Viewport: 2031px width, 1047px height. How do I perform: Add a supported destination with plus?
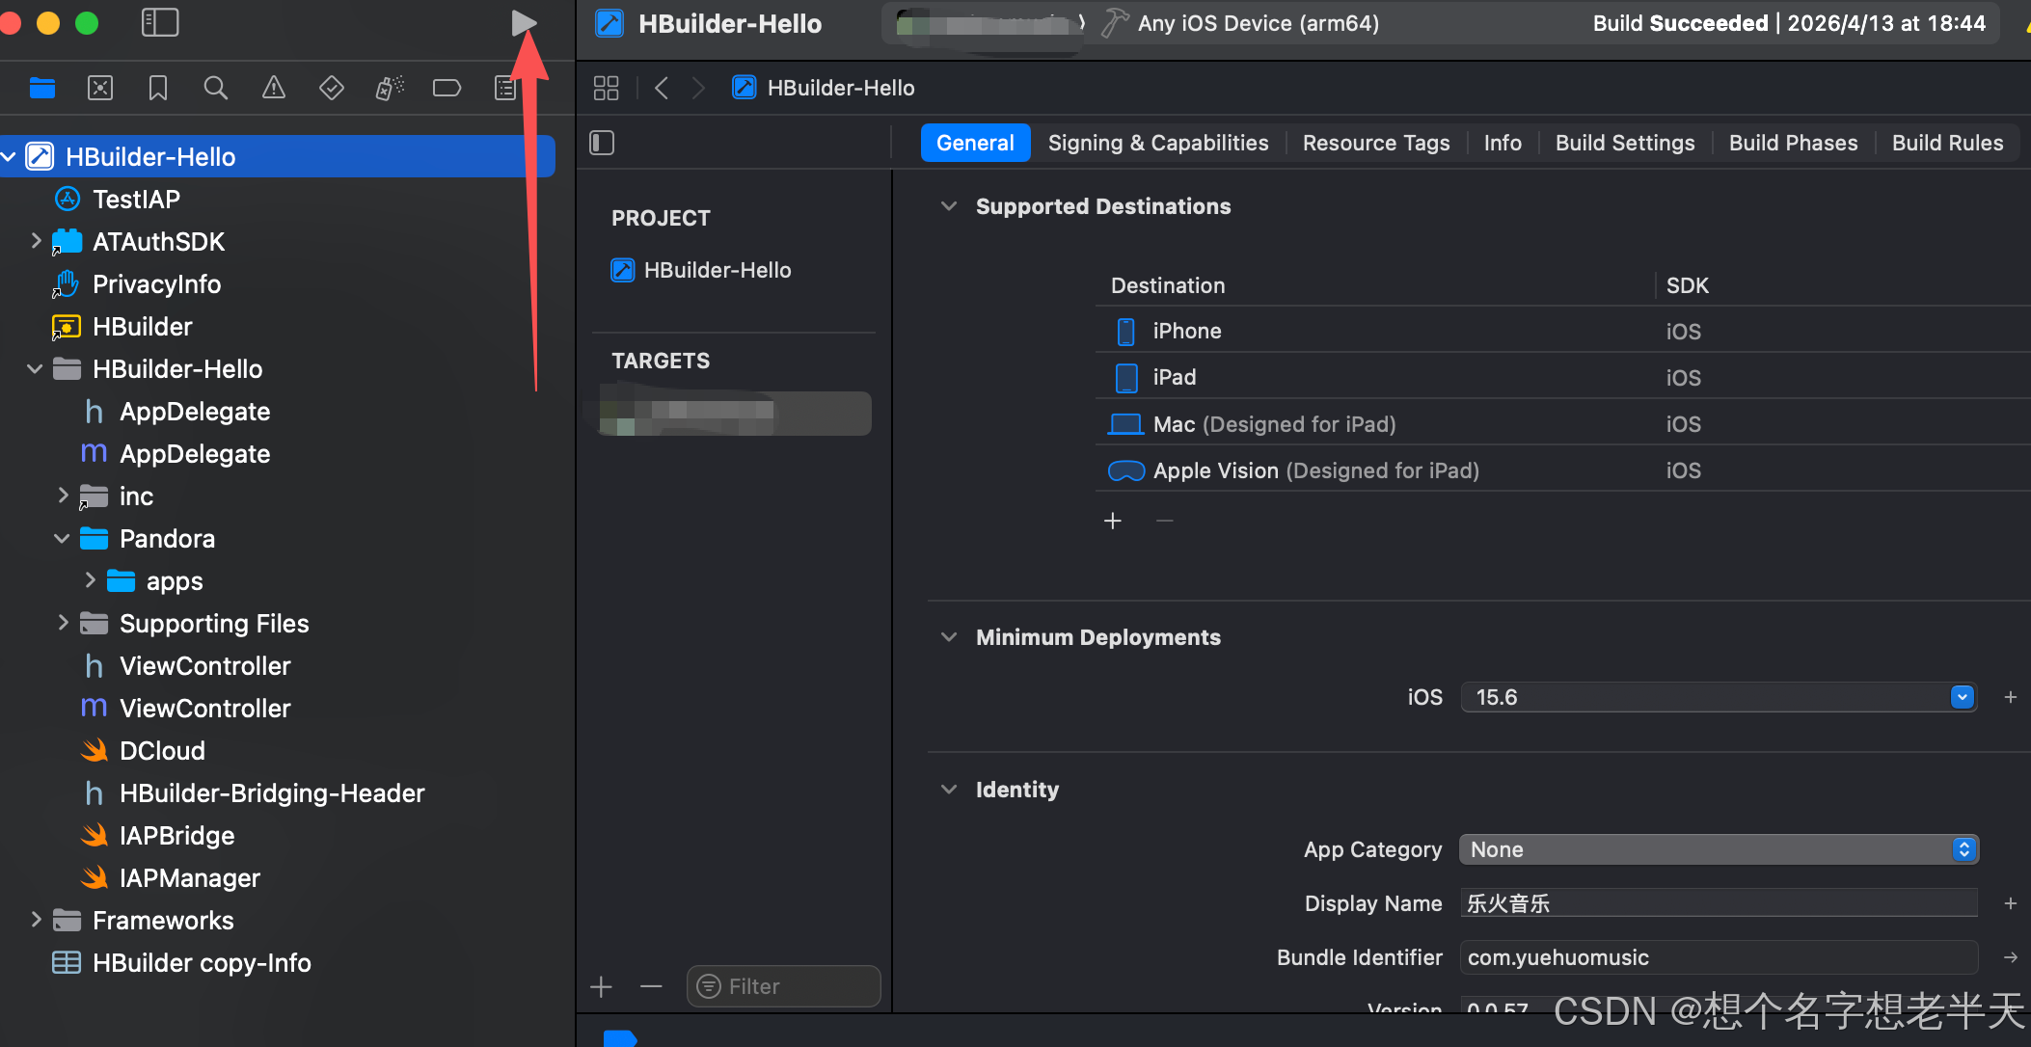coord(1113,522)
